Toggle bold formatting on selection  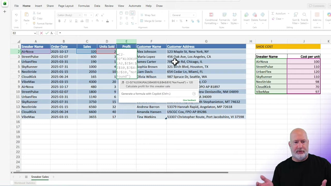point(59,21)
